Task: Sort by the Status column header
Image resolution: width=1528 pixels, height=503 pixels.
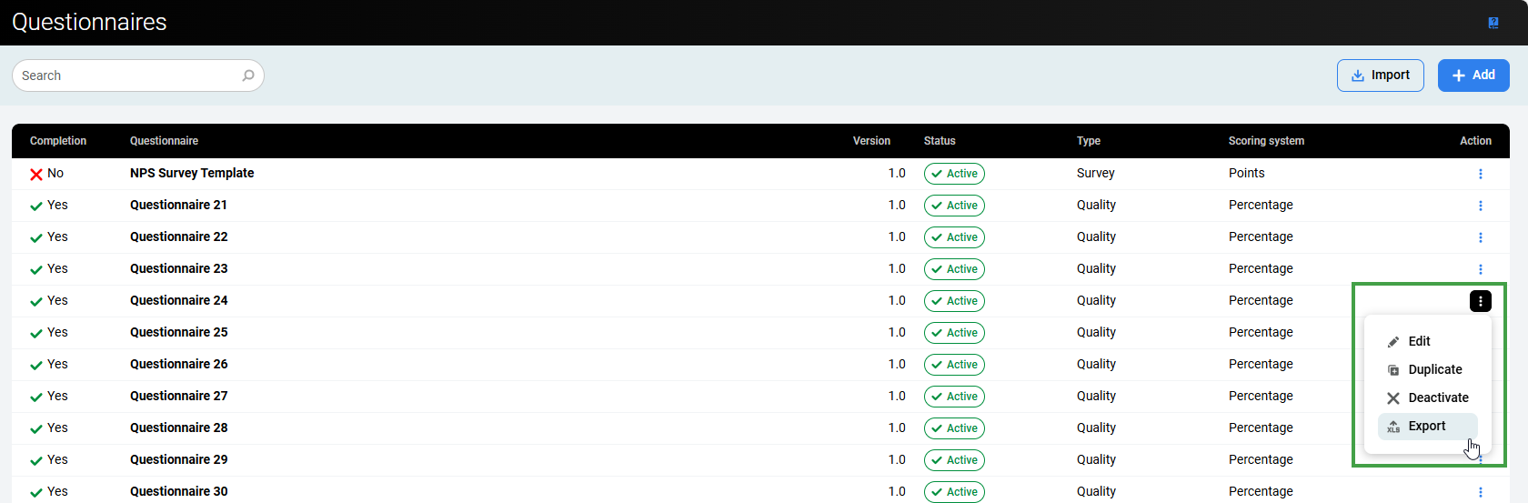Action: point(940,141)
